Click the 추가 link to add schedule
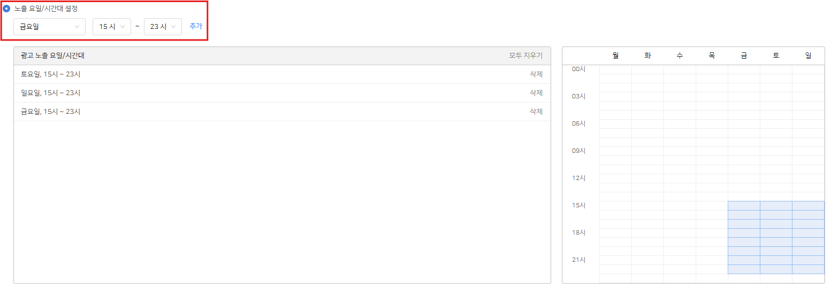The width and height of the screenshot is (831, 288). coord(196,26)
